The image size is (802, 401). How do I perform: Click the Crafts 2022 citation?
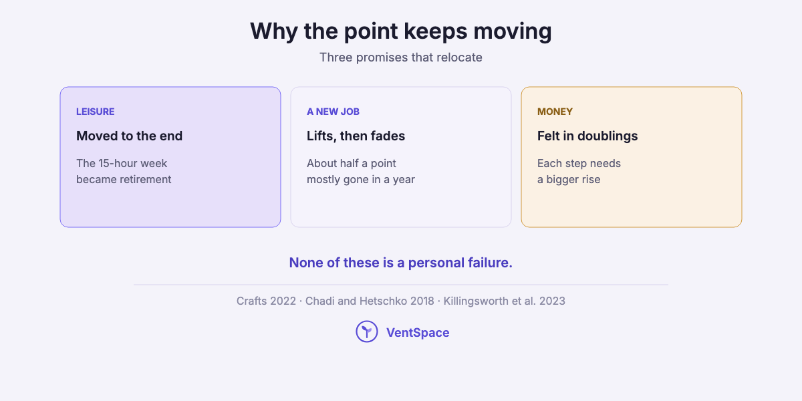266,301
